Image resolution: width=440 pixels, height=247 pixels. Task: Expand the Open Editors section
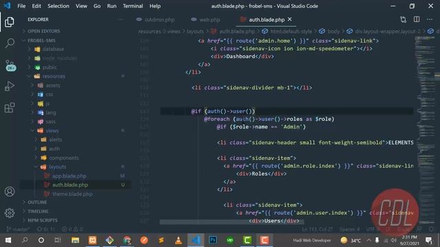click(43, 31)
